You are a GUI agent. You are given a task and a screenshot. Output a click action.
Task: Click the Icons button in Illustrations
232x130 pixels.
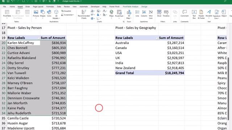(x=49, y=13)
